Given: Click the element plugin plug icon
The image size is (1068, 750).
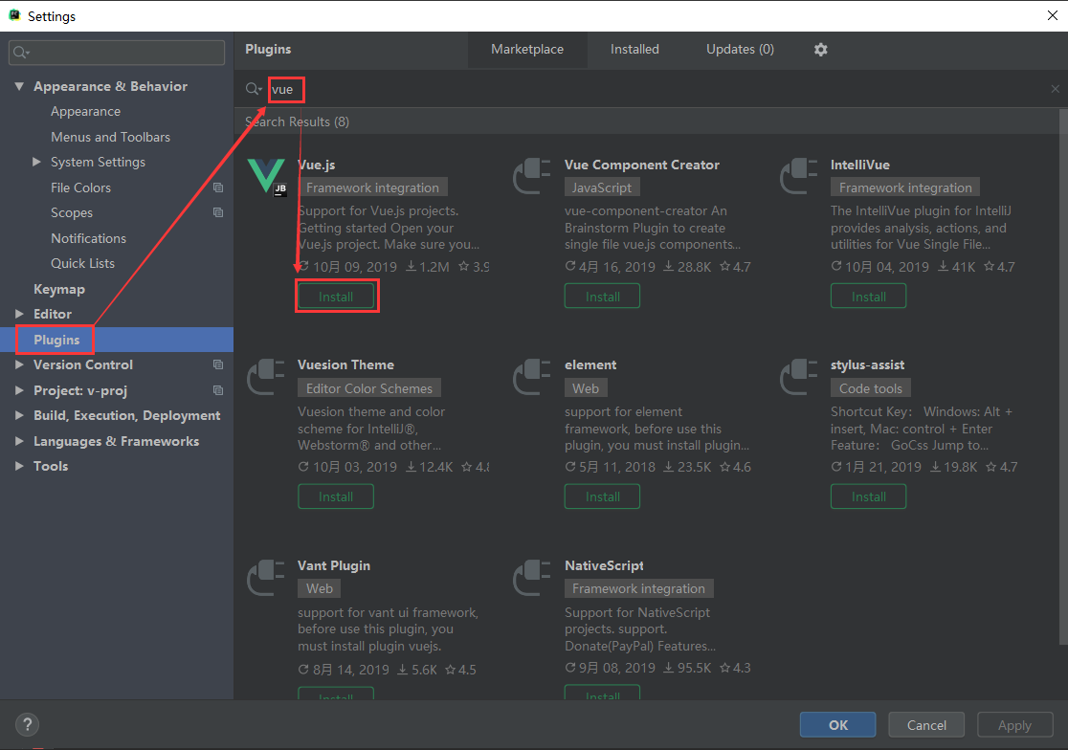Looking at the screenshot, I should click(x=532, y=376).
